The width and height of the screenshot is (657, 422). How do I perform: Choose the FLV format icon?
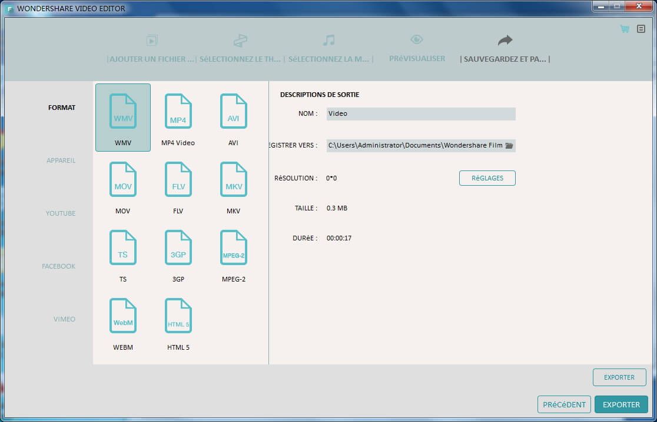point(178,179)
